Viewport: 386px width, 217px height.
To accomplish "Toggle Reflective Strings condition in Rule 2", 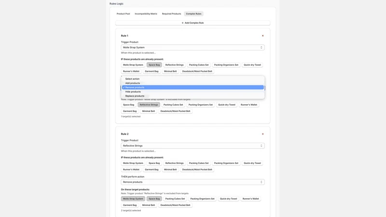I will 174,163.
